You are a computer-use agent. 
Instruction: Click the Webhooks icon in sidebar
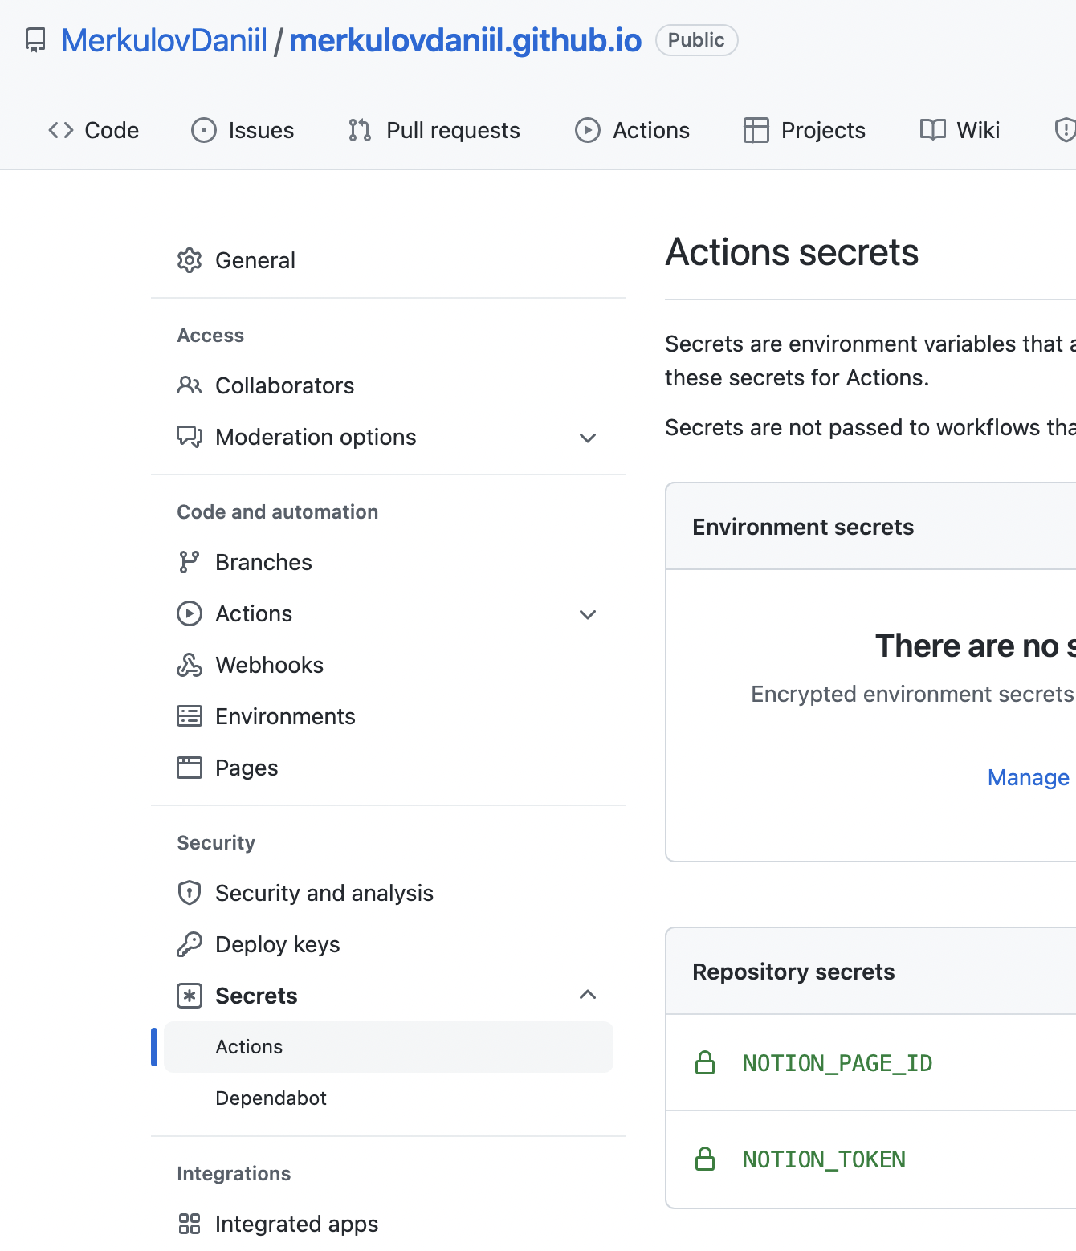click(190, 665)
